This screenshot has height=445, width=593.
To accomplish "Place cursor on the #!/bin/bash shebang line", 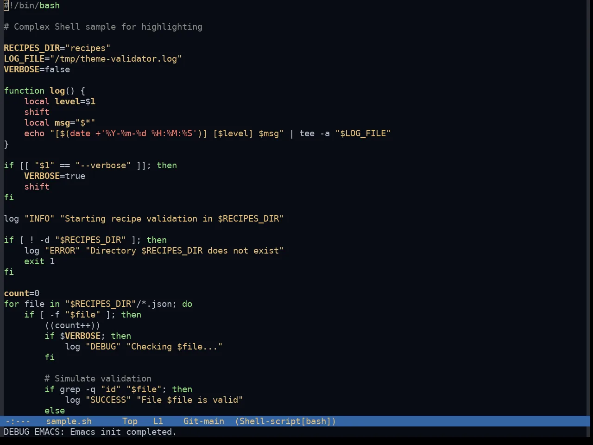I will [x=32, y=6].
